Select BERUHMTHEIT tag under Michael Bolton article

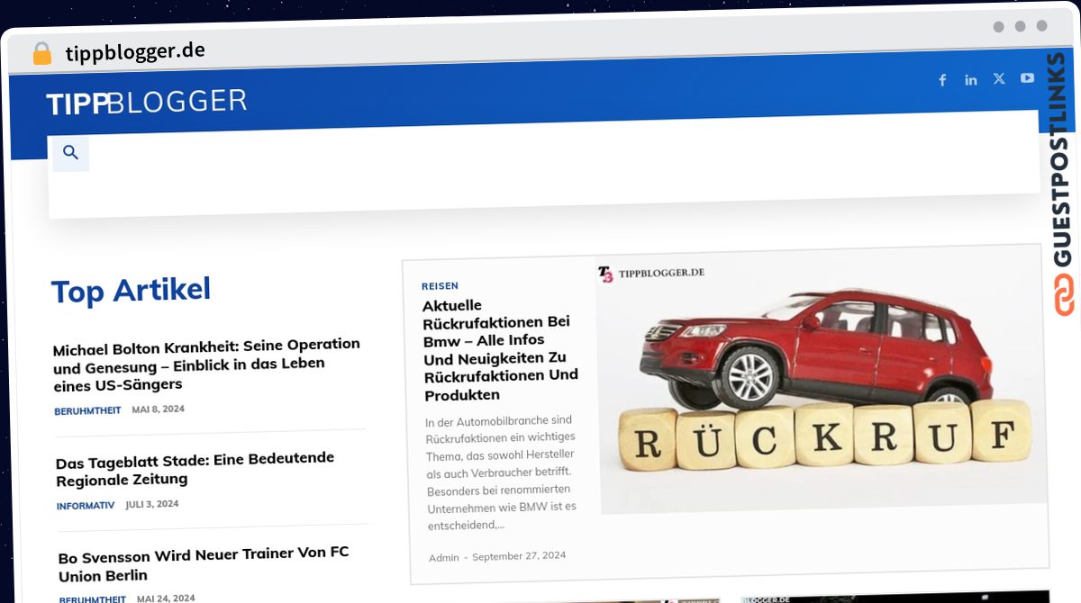87,410
